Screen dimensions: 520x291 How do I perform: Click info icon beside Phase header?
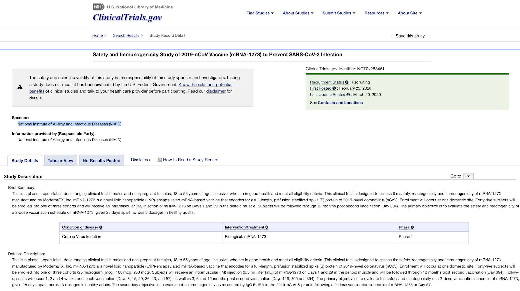(x=412, y=227)
